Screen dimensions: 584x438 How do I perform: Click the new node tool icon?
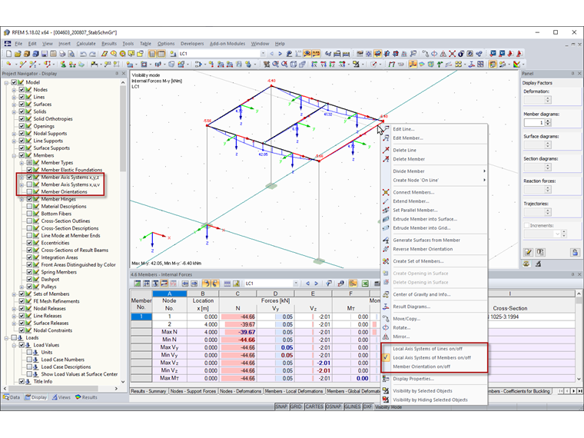tap(9, 65)
